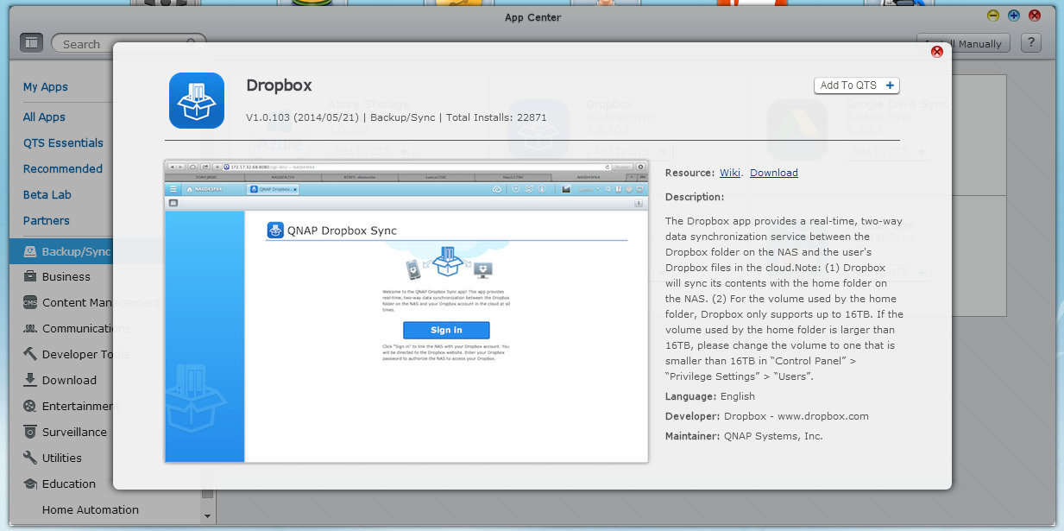Click the "Dropbox" heading in details dialog

[279, 85]
